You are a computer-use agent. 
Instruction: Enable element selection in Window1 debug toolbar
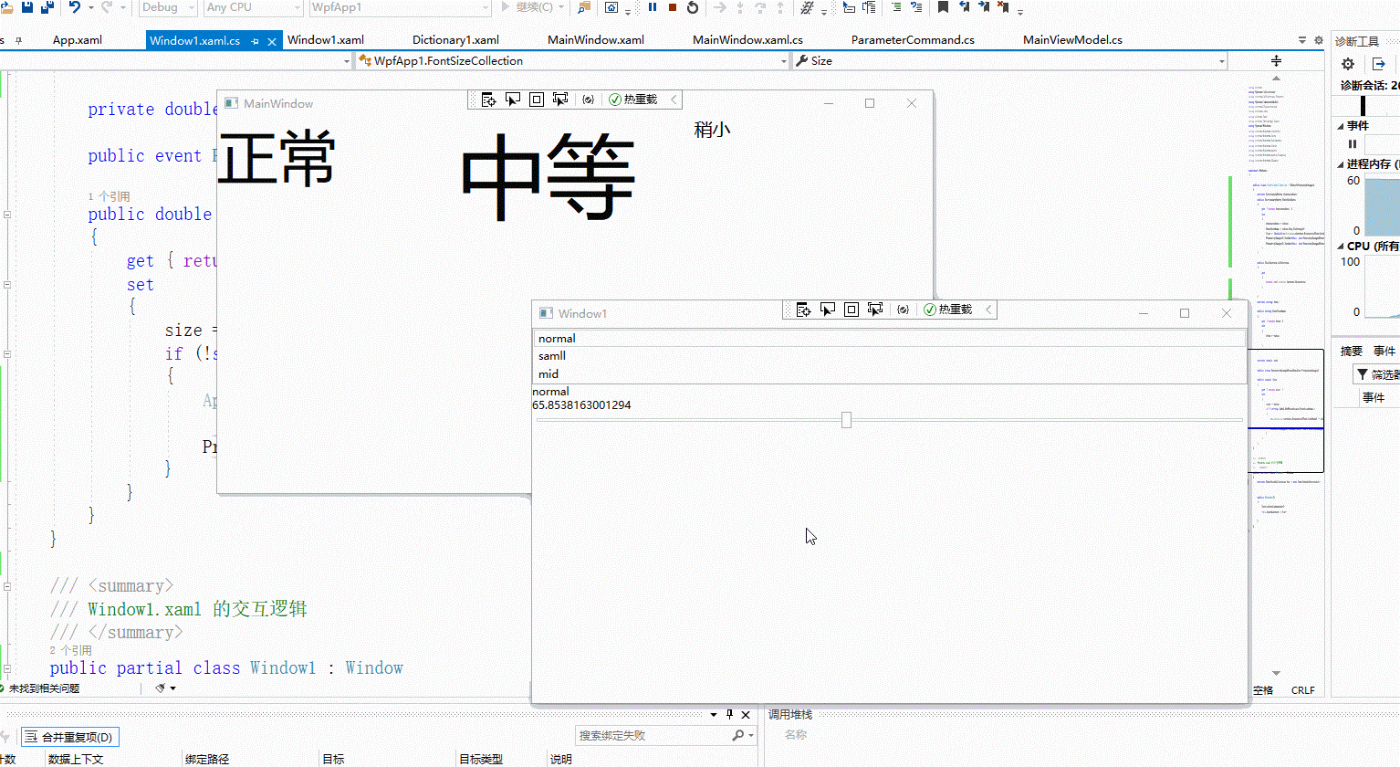(x=828, y=310)
